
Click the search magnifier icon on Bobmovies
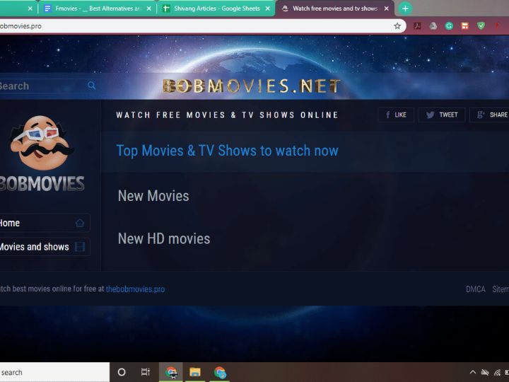coord(91,86)
